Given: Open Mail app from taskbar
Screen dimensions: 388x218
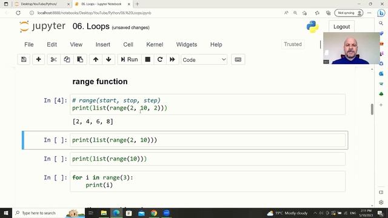Looking at the screenshot, I should tap(141, 213).
